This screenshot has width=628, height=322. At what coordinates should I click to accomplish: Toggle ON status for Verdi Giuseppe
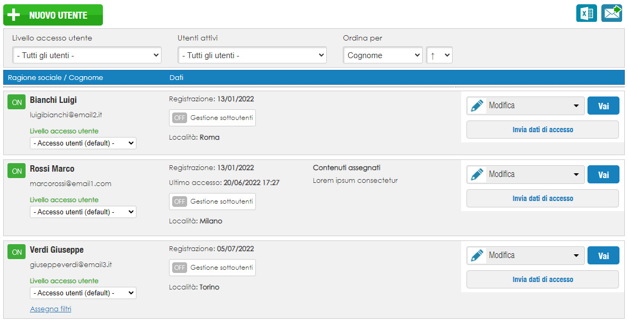tap(17, 252)
